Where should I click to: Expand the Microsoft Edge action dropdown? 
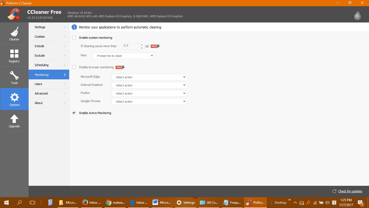pyautogui.click(x=149, y=77)
